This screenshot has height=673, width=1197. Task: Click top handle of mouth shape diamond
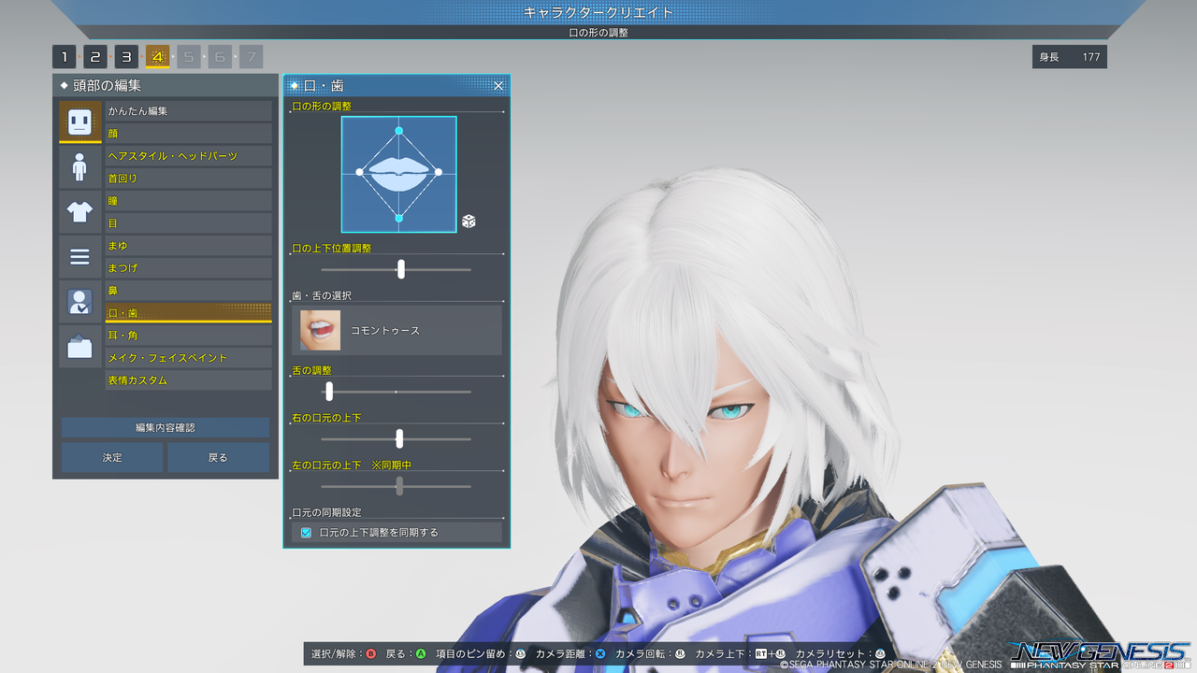click(399, 131)
